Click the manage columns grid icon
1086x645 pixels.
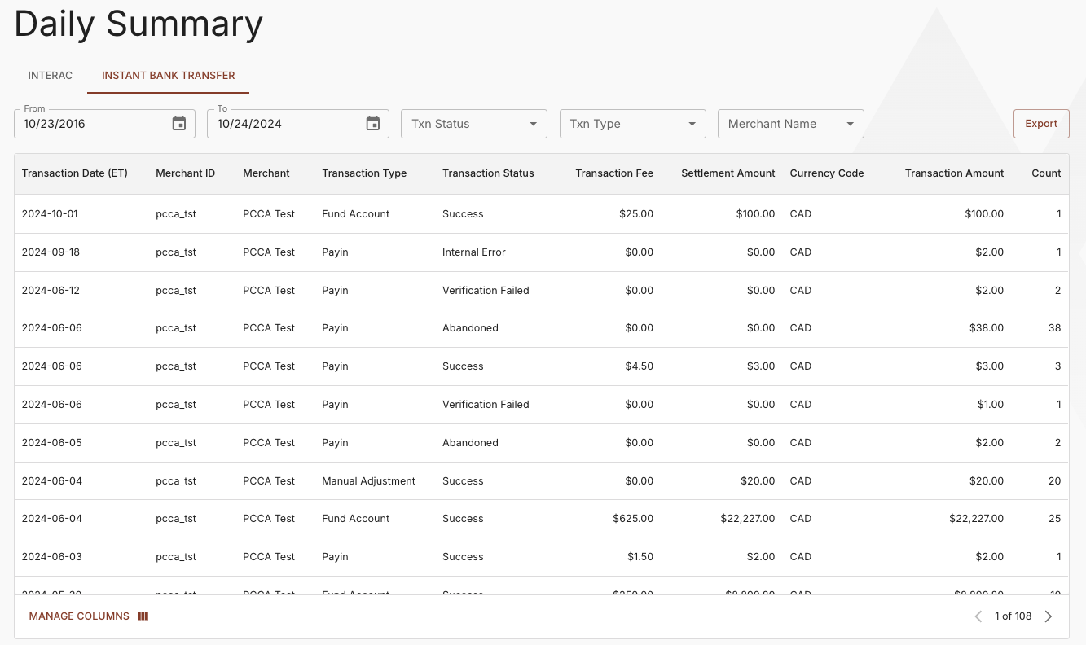[x=143, y=616]
